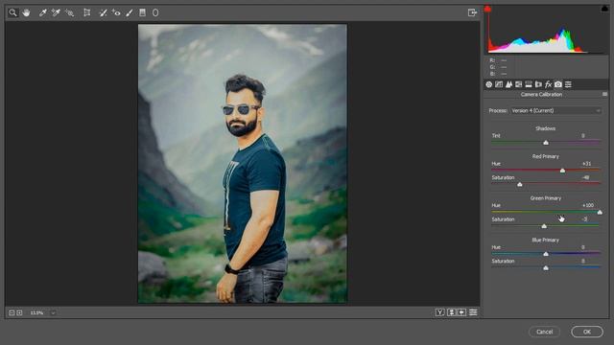Select the Zoom tool

[x=12, y=12]
